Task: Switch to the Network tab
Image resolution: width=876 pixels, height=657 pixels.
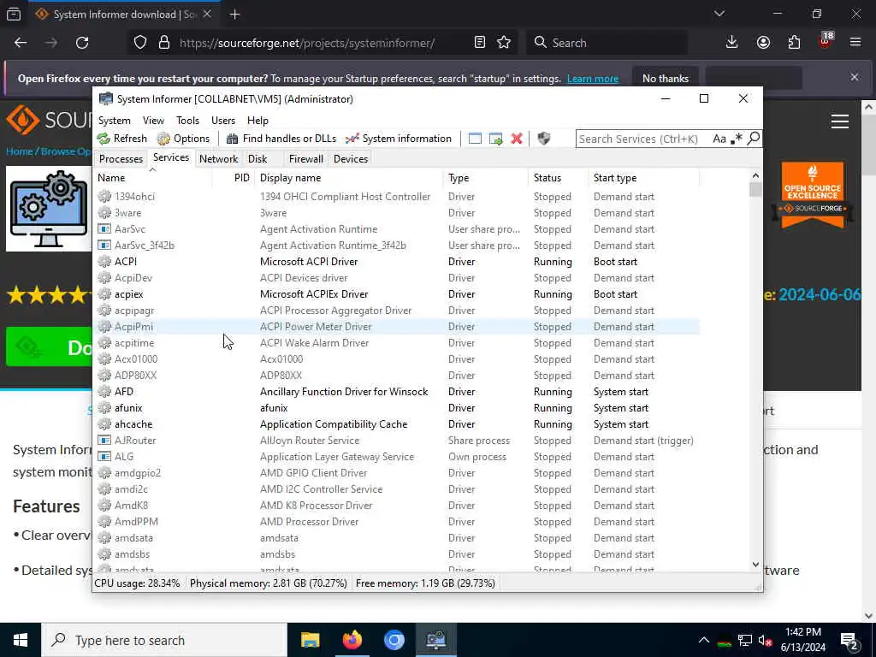Action: [x=218, y=158]
